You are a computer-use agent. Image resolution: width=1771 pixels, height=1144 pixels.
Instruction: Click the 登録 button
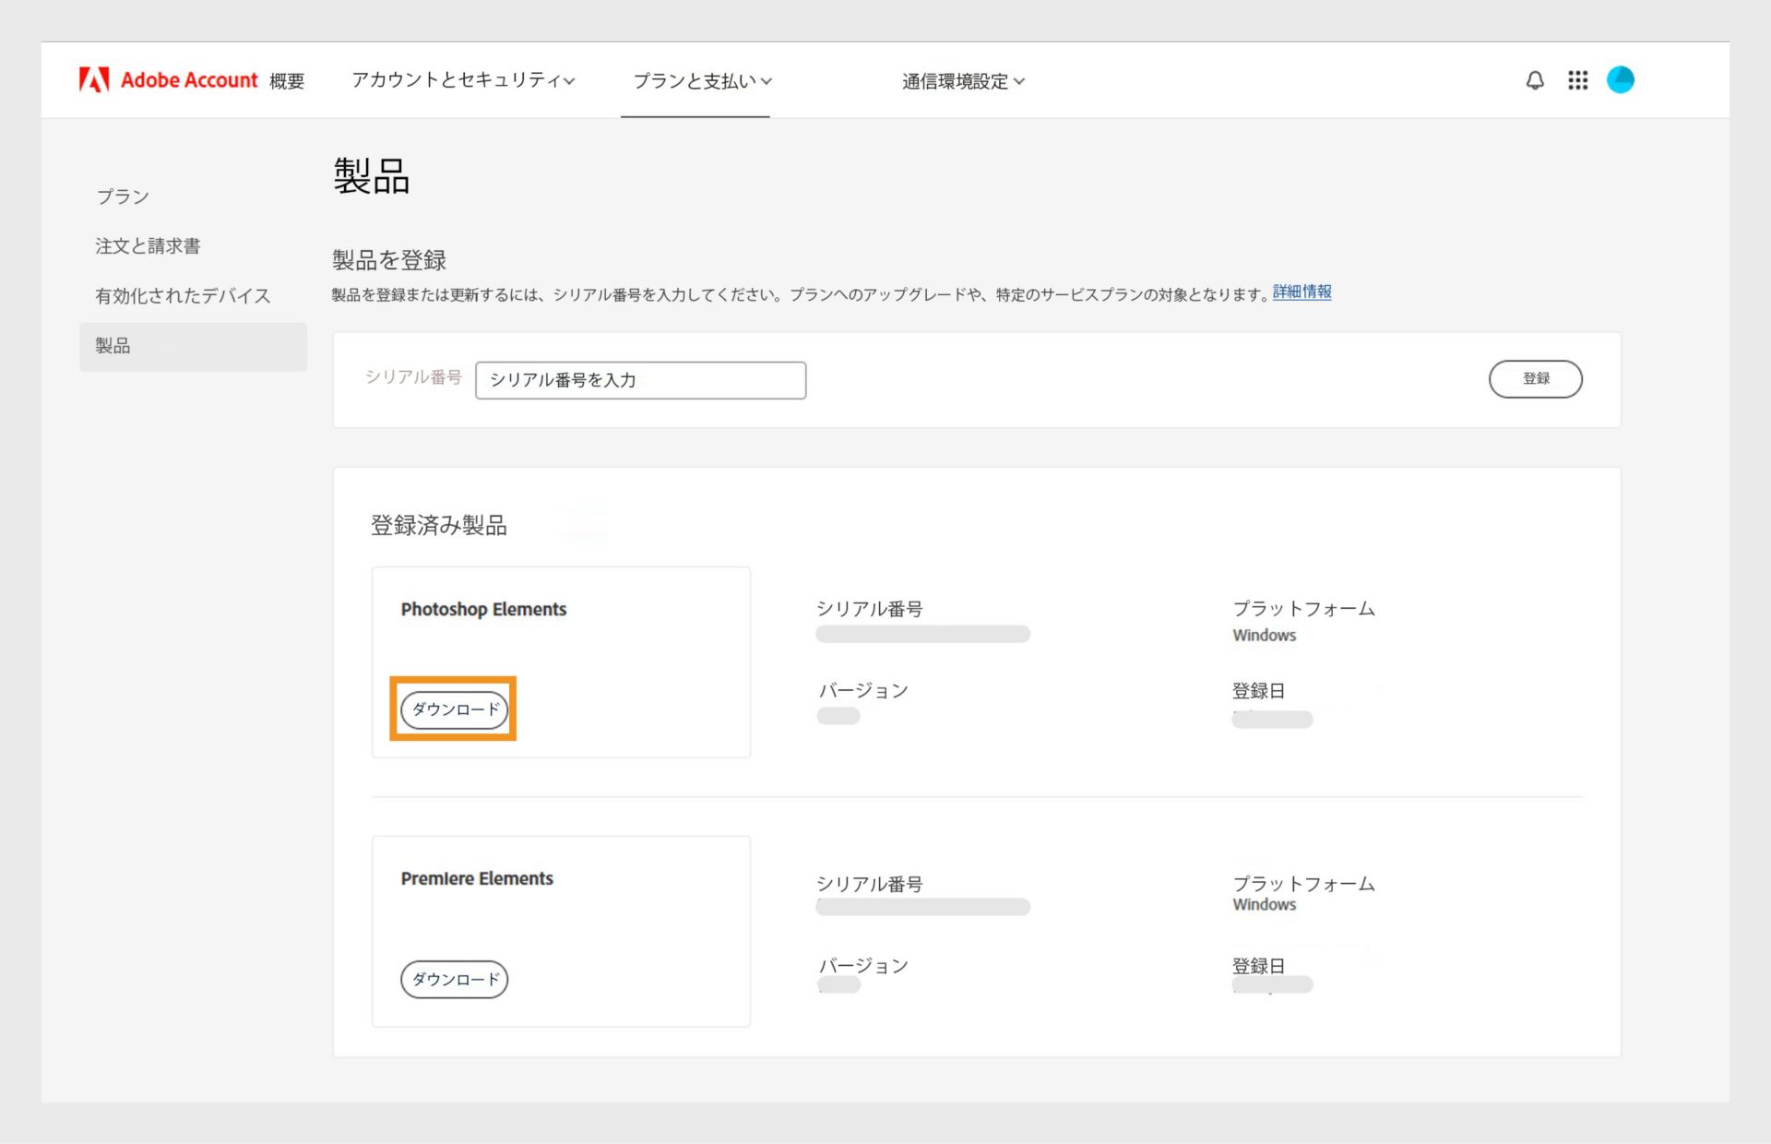click(1535, 379)
